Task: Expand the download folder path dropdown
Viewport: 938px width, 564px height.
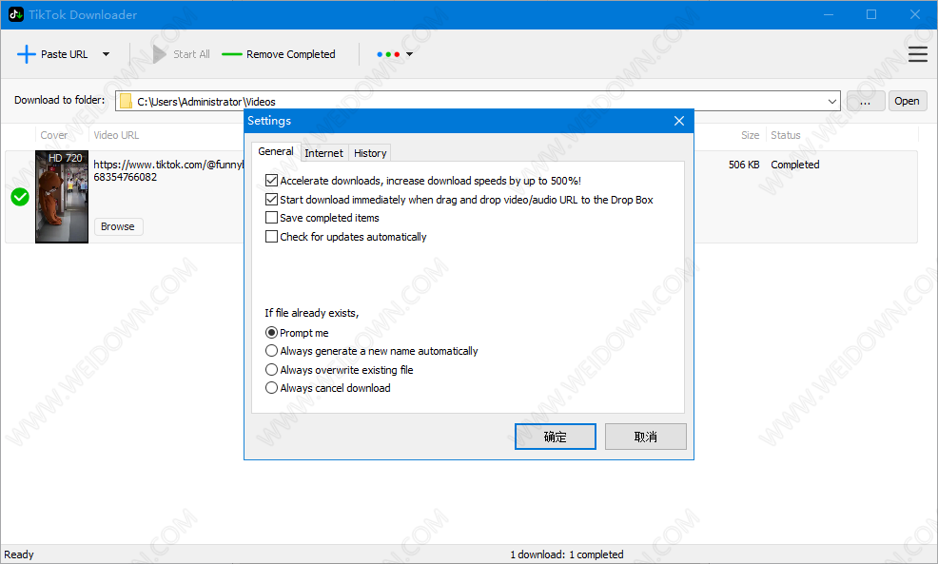Action: (x=831, y=101)
